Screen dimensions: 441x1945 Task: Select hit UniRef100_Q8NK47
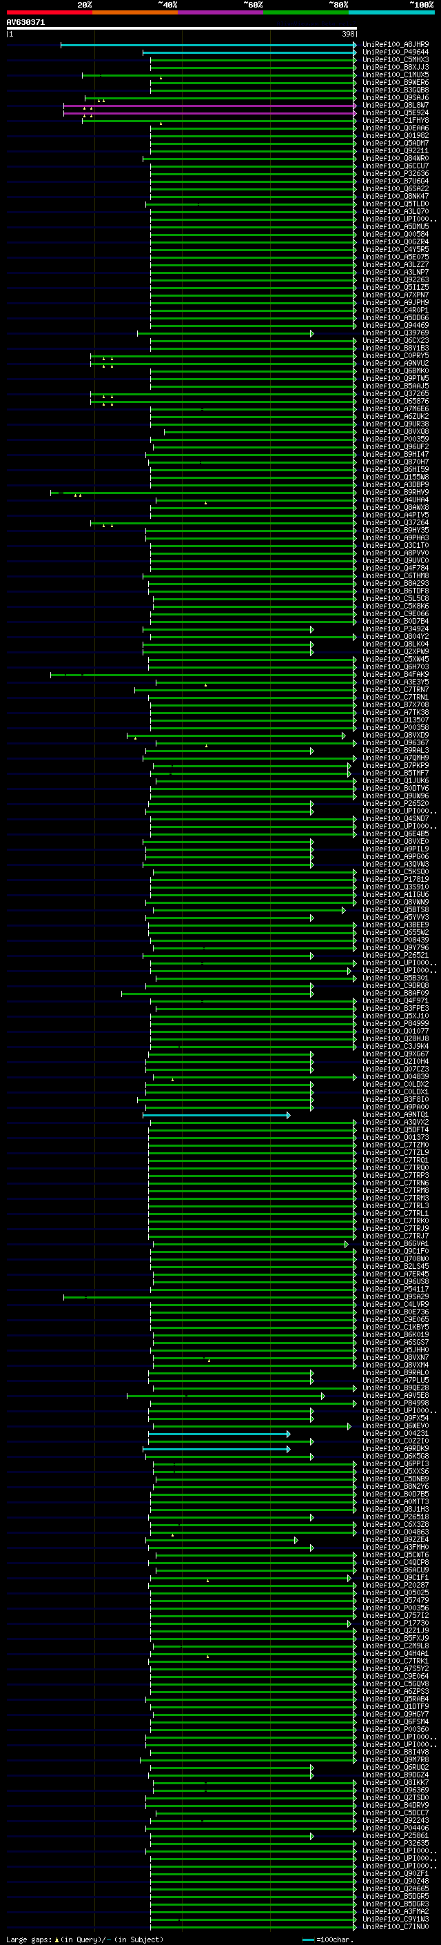pos(395,197)
